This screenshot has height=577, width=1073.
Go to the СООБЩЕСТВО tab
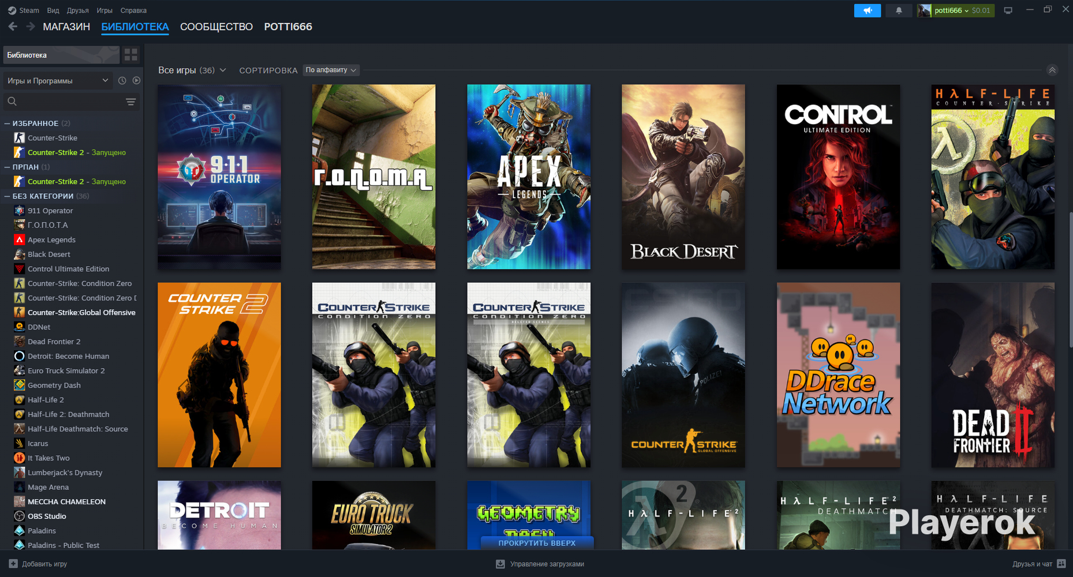pos(216,27)
